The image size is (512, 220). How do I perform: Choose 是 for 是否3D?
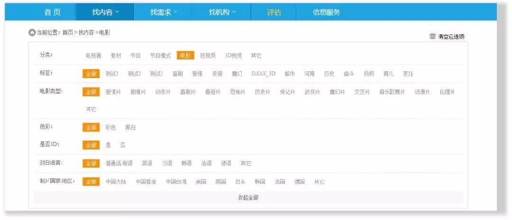pos(108,145)
